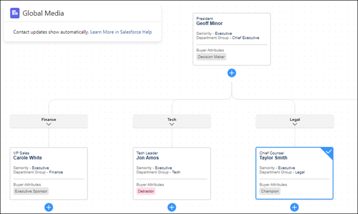Click the Champion attribute badge
Image resolution: width=358 pixels, height=214 pixels.
pyautogui.click(x=270, y=191)
